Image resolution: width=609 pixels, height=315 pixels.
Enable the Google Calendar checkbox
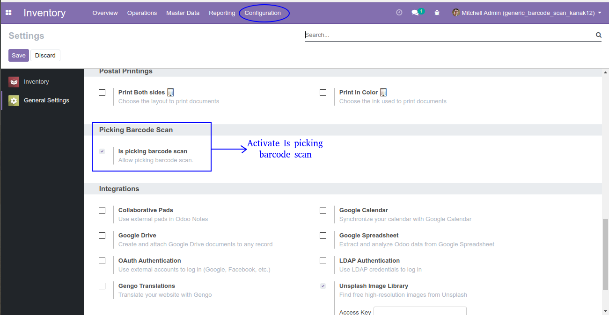pyautogui.click(x=323, y=210)
